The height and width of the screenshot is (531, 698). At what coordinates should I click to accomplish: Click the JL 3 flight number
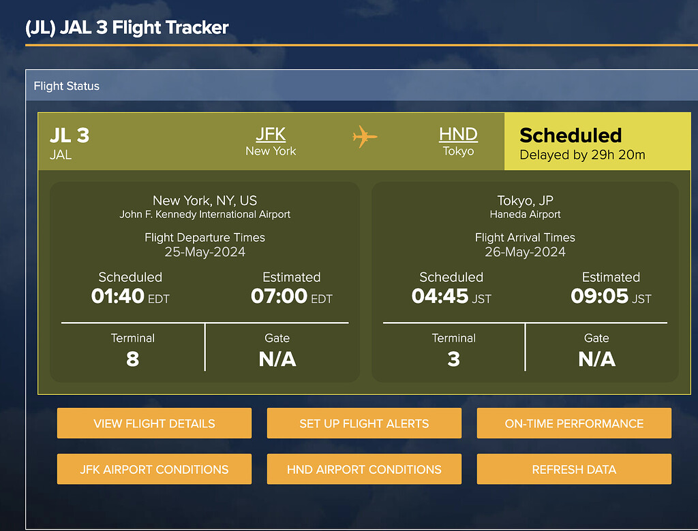click(x=70, y=135)
